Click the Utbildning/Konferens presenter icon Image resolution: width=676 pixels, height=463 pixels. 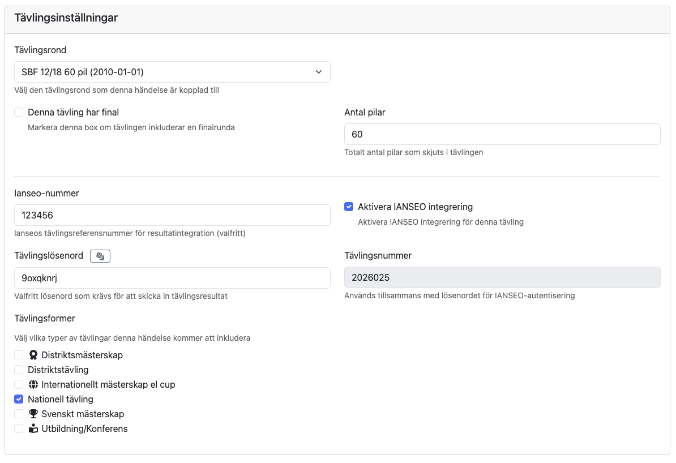tap(33, 429)
